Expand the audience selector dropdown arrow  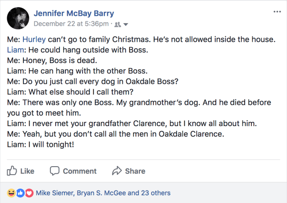(126, 24)
